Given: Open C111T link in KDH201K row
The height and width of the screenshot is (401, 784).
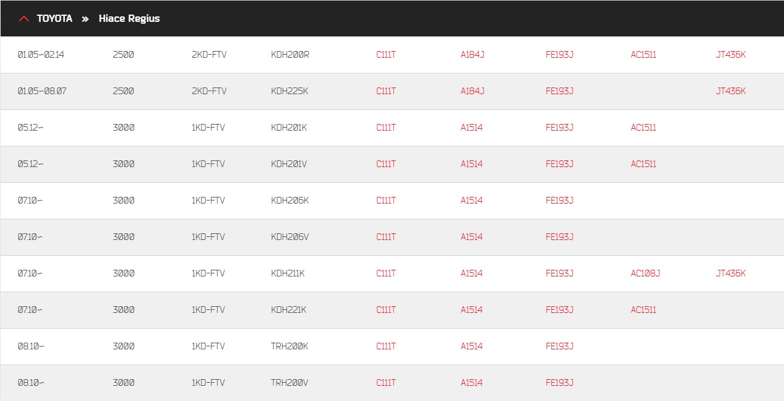Looking at the screenshot, I should (386, 128).
